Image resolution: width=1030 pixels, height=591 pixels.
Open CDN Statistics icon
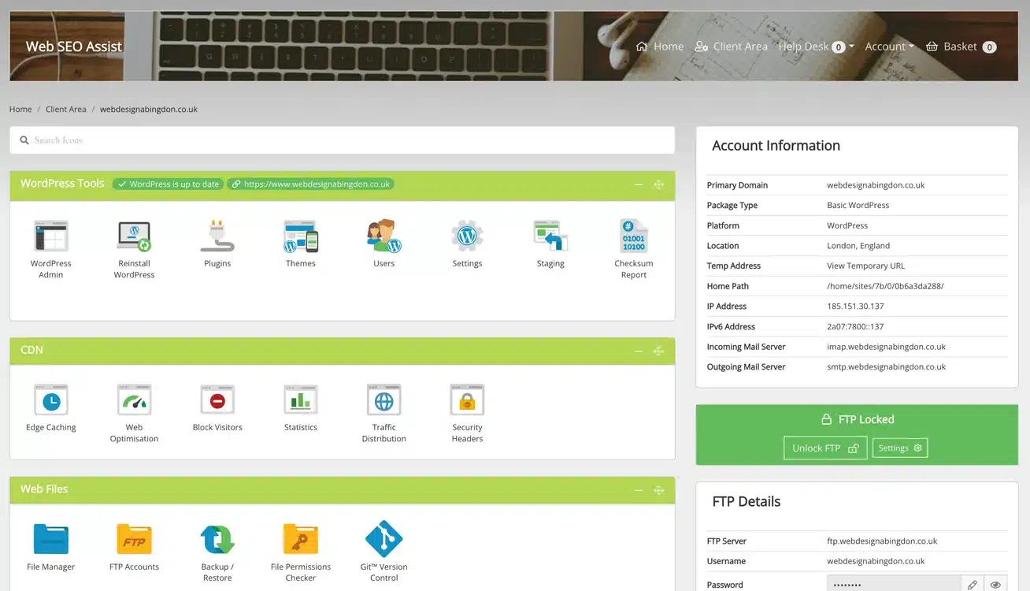click(301, 400)
